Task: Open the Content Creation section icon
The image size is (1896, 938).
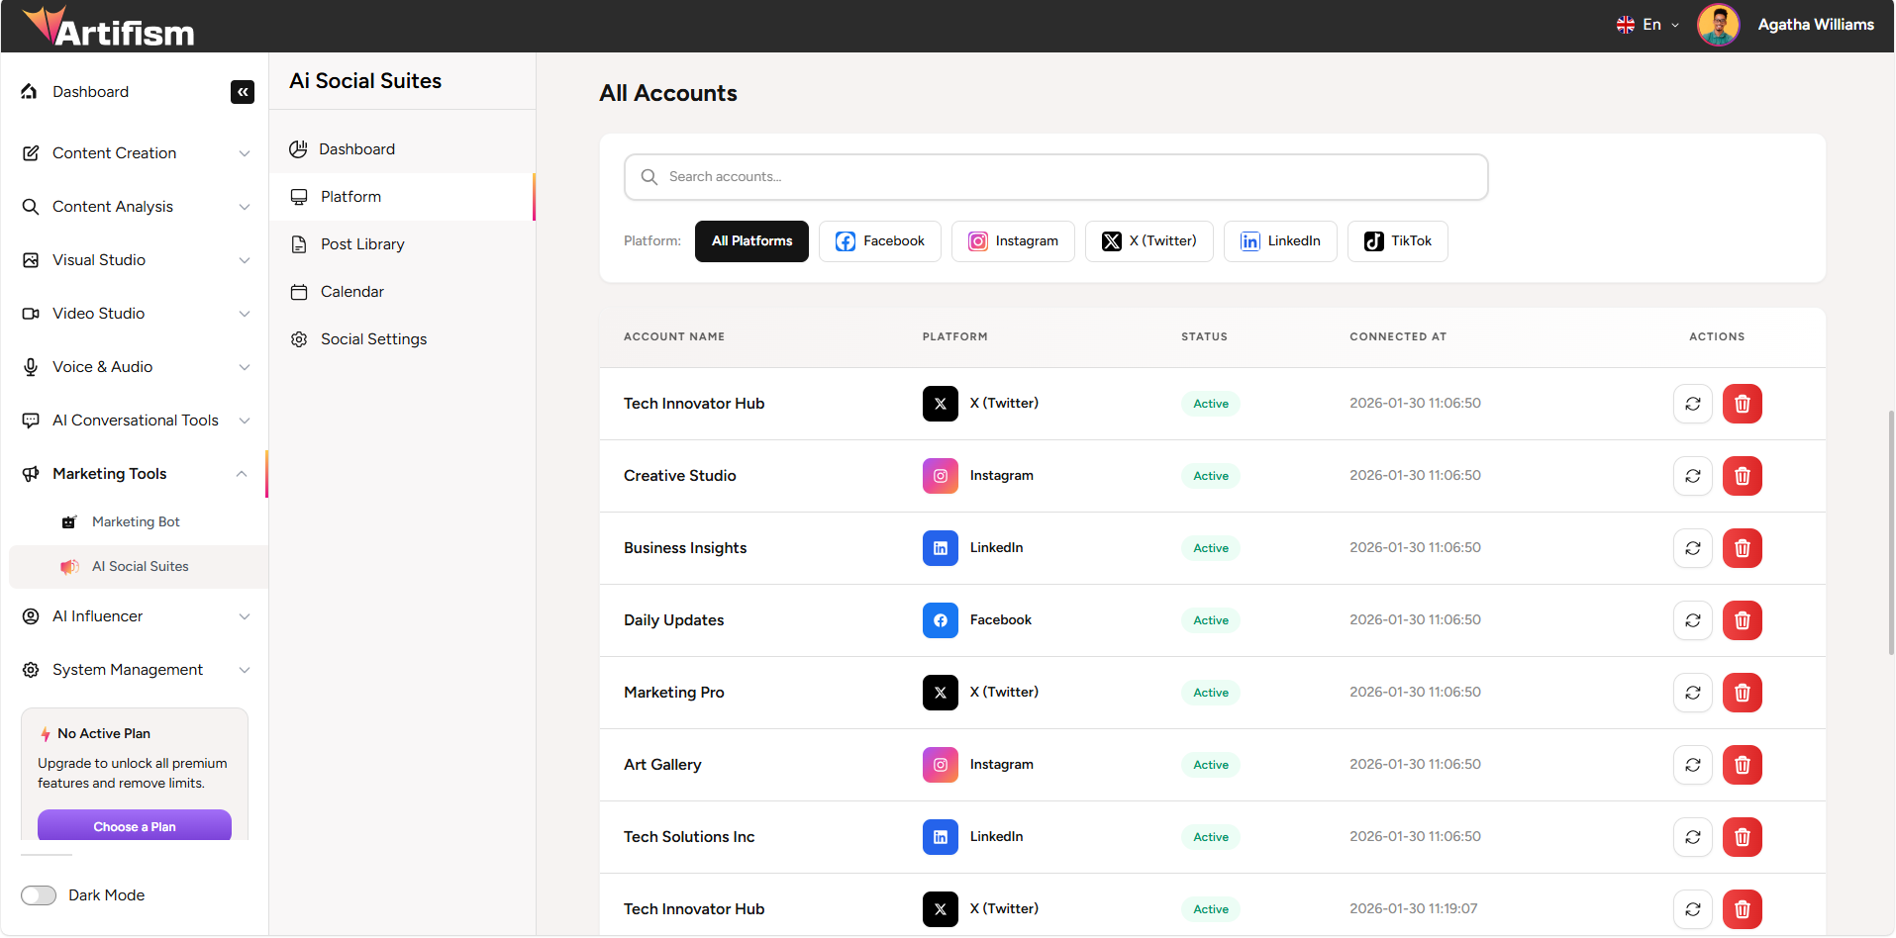Action: [31, 152]
